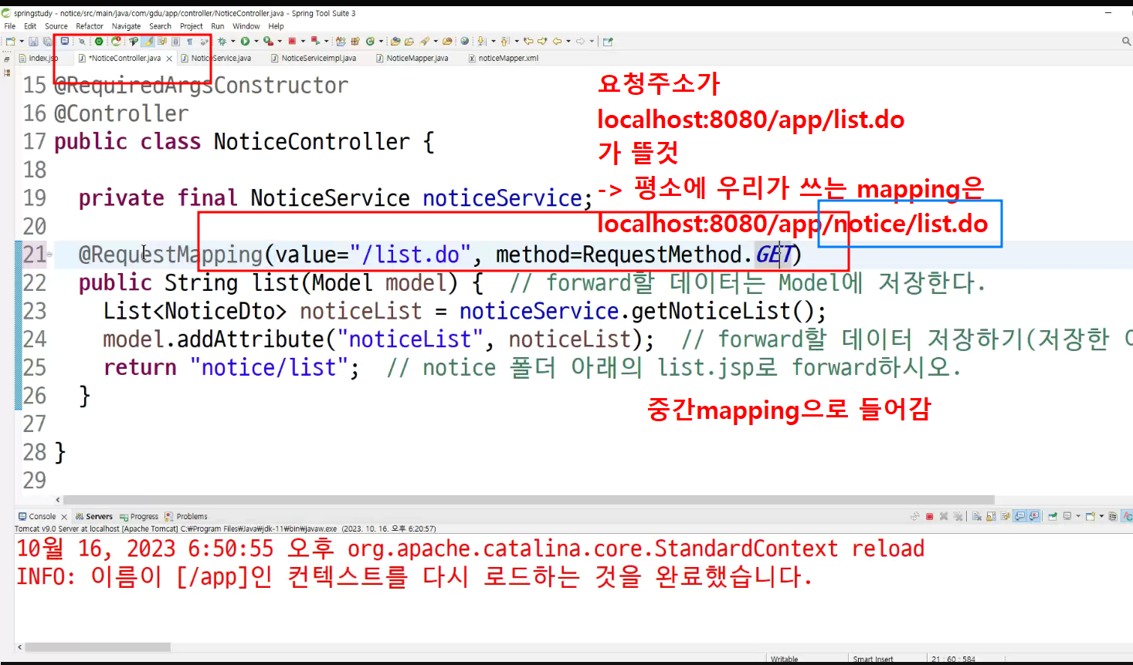Toggle Word Wrap in Console toolbar
Viewport: 1133px width, 665px height.
[1006, 517]
